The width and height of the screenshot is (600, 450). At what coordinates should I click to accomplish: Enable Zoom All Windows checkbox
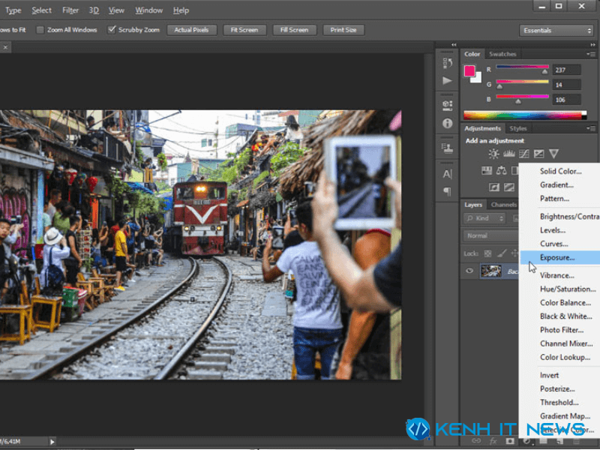[x=40, y=30]
